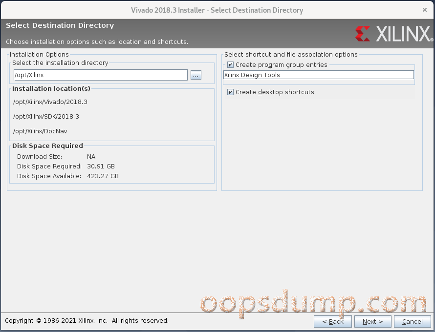Click the Installation location(s) heading
Viewport: 435px width, 332px height.
(x=51, y=89)
